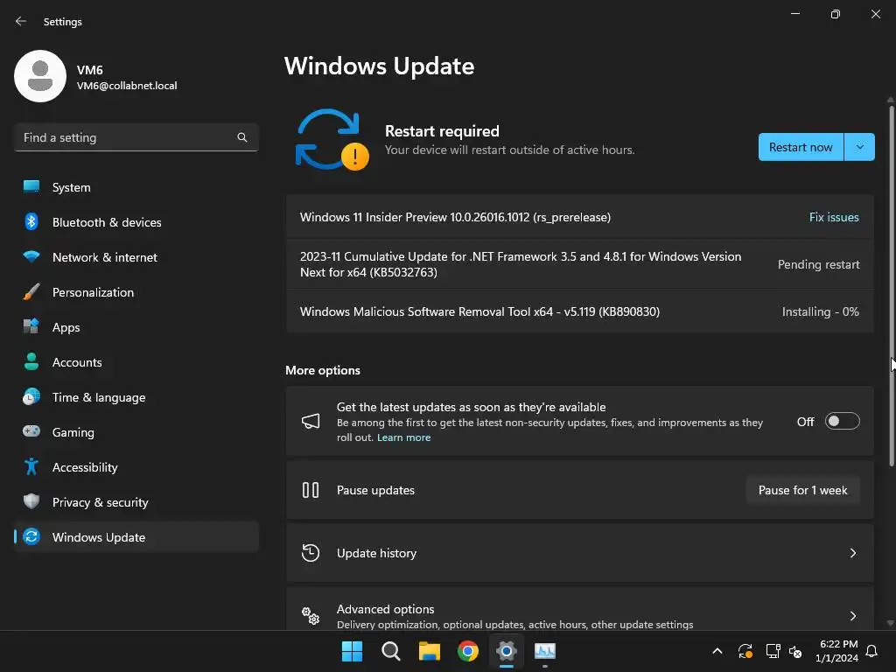
Task: Click the megaphone icon beside latest updates
Action: coord(311,422)
